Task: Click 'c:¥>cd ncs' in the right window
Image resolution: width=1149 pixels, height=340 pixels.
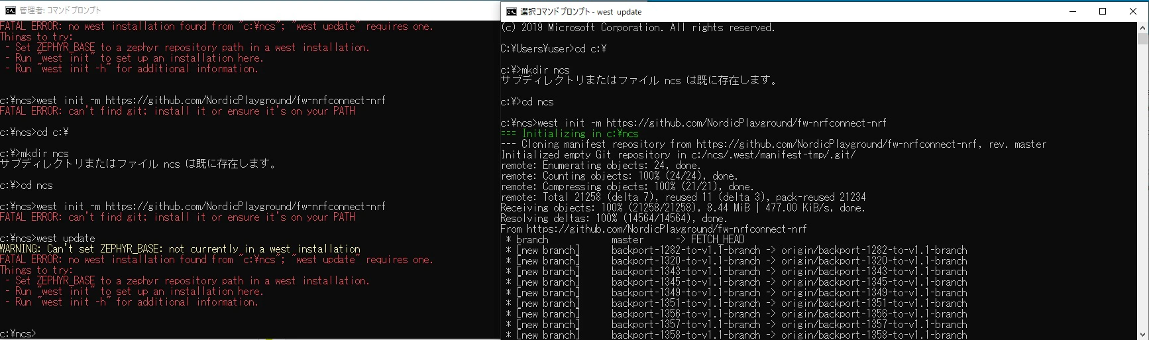Action: (x=527, y=101)
